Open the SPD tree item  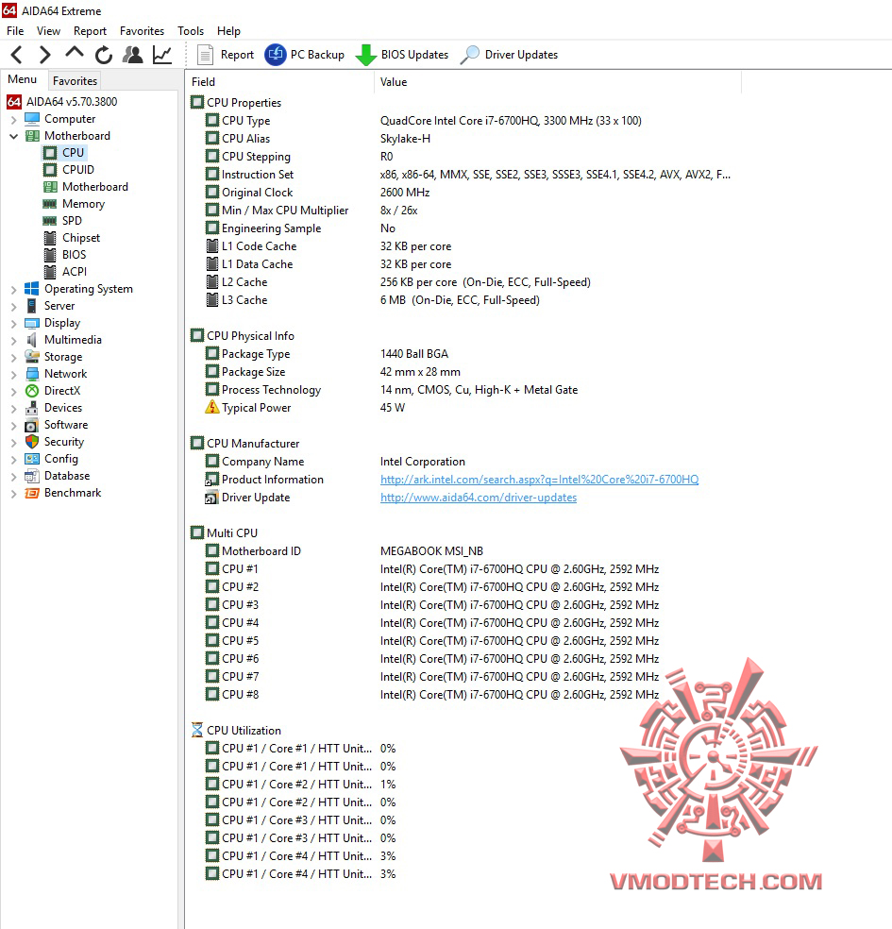click(x=63, y=220)
